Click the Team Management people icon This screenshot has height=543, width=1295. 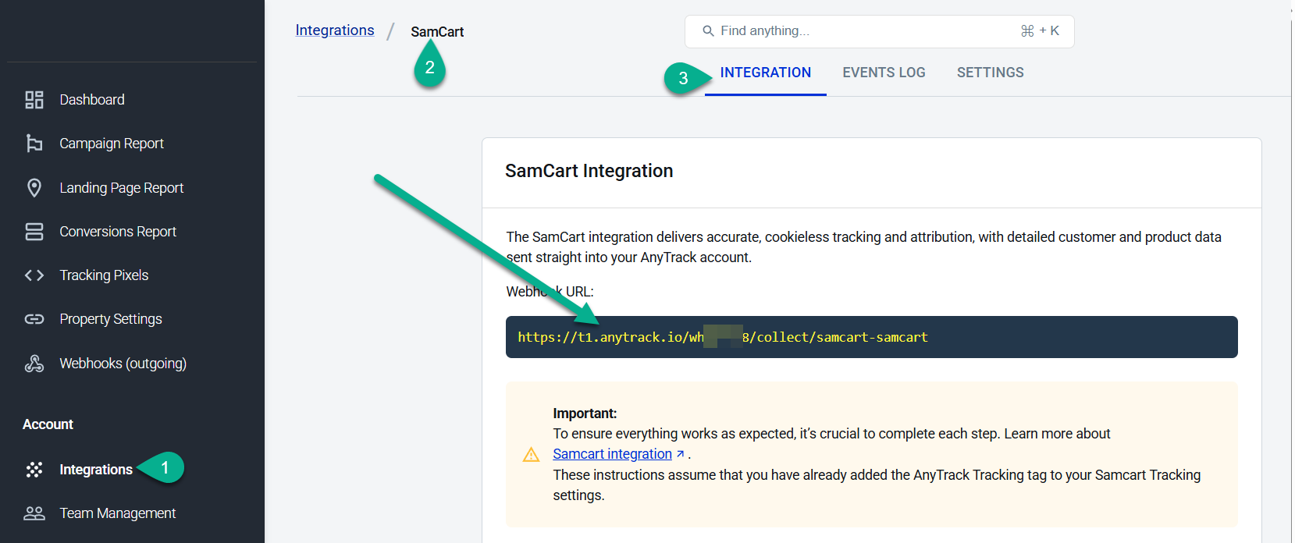tap(34, 513)
